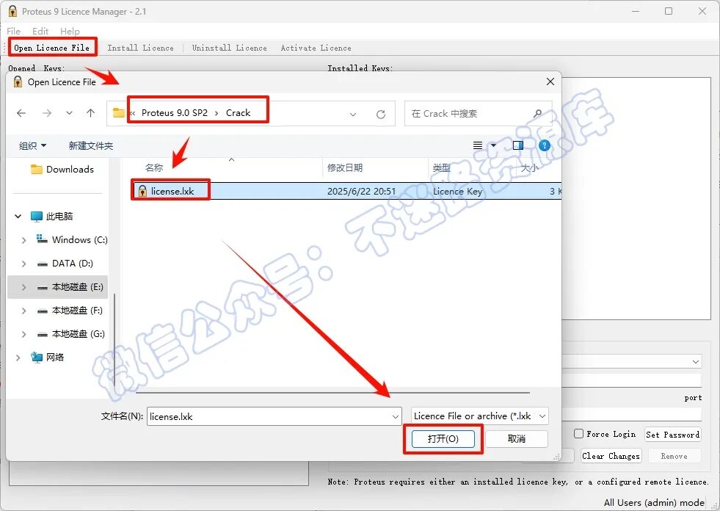Sort by 类型 column header

pos(441,167)
